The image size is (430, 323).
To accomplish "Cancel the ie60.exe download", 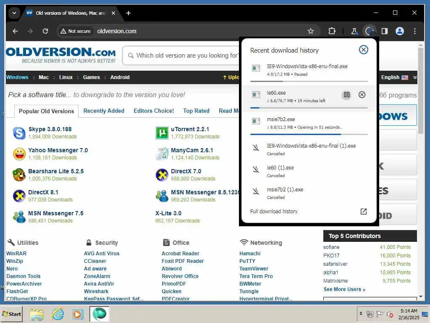I will tap(362, 95).
